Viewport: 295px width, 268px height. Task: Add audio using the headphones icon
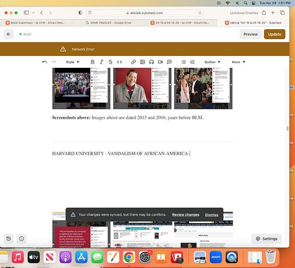pos(151,62)
